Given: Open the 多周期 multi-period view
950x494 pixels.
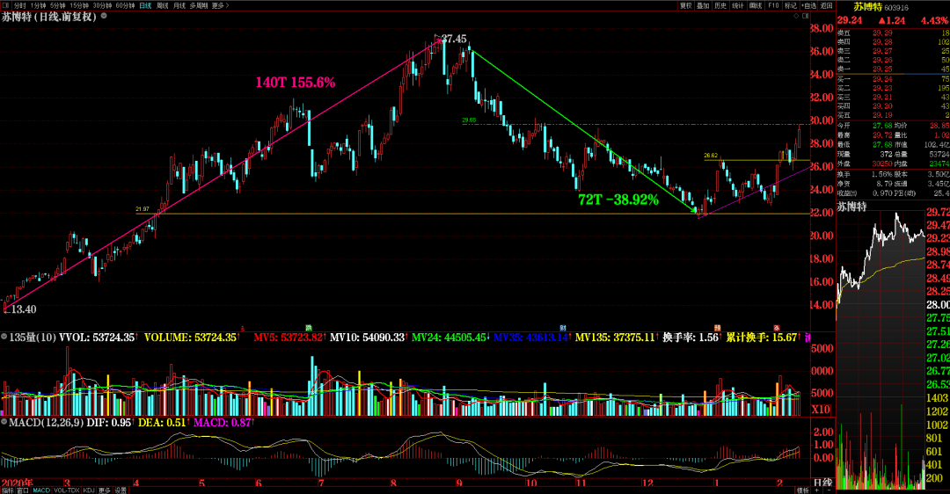Looking at the screenshot, I should [198, 5].
